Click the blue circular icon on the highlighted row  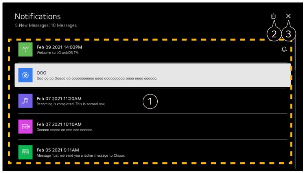25,75
